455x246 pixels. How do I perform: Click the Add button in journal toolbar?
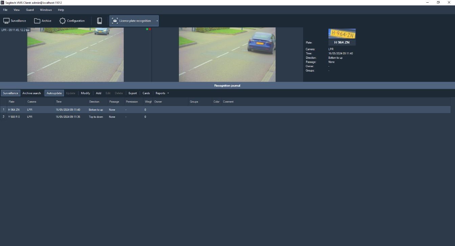[98, 93]
